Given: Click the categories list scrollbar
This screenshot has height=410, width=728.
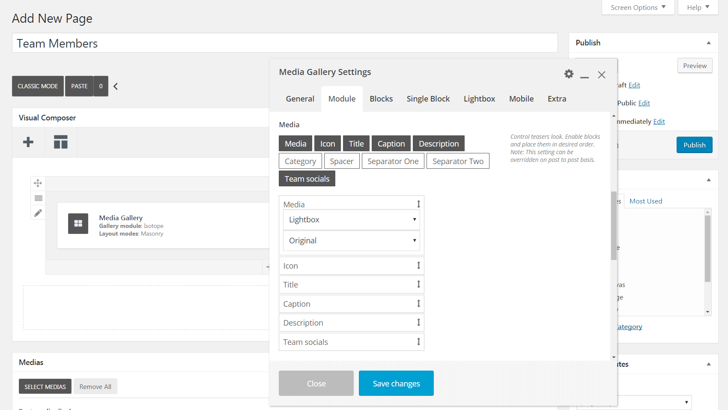Looking at the screenshot, I should click(708, 248).
